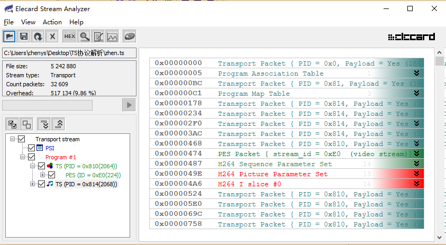Click the disc-shaped toolbar icon
Screen dimensions: 446x245
pos(130,37)
